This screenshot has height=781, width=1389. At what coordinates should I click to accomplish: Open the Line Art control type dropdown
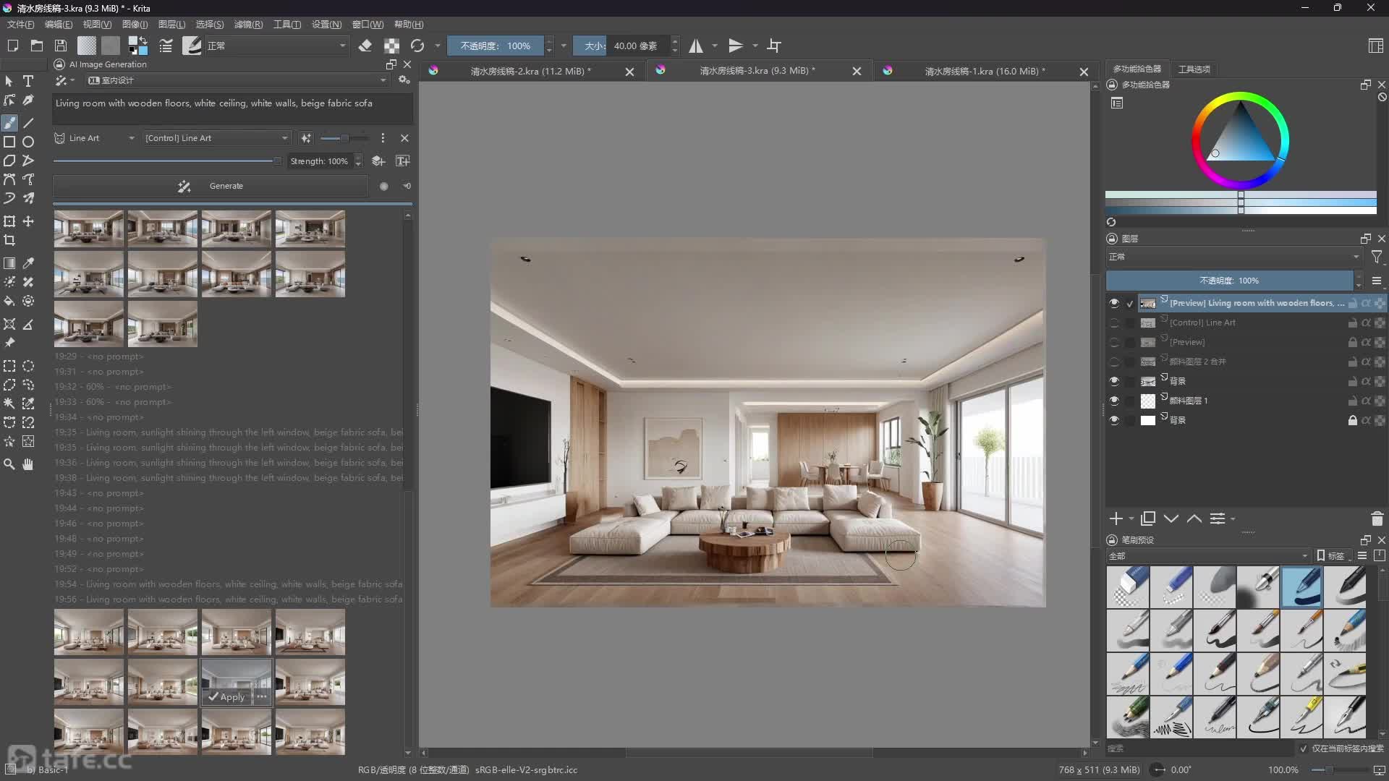95,138
